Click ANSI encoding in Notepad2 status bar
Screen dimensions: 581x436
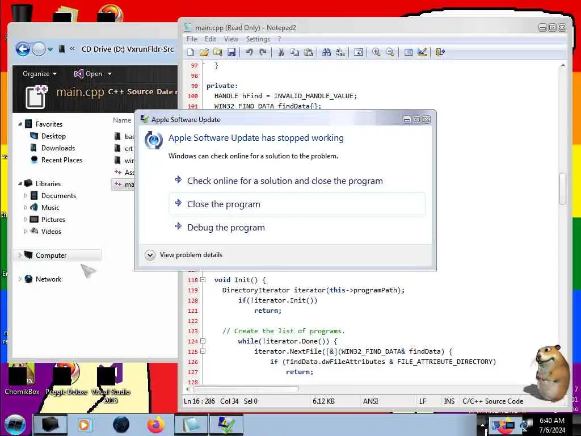[x=371, y=401]
